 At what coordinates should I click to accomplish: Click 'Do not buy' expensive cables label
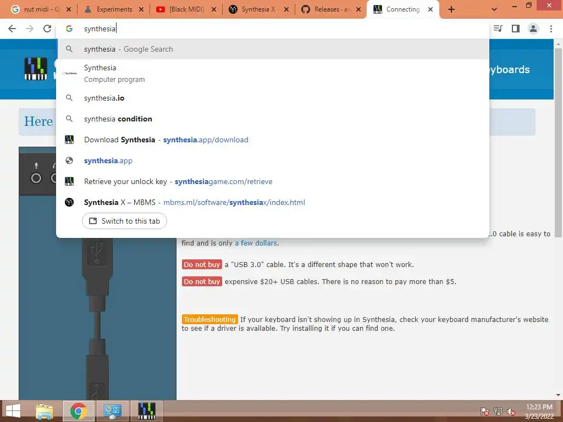pos(202,282)
